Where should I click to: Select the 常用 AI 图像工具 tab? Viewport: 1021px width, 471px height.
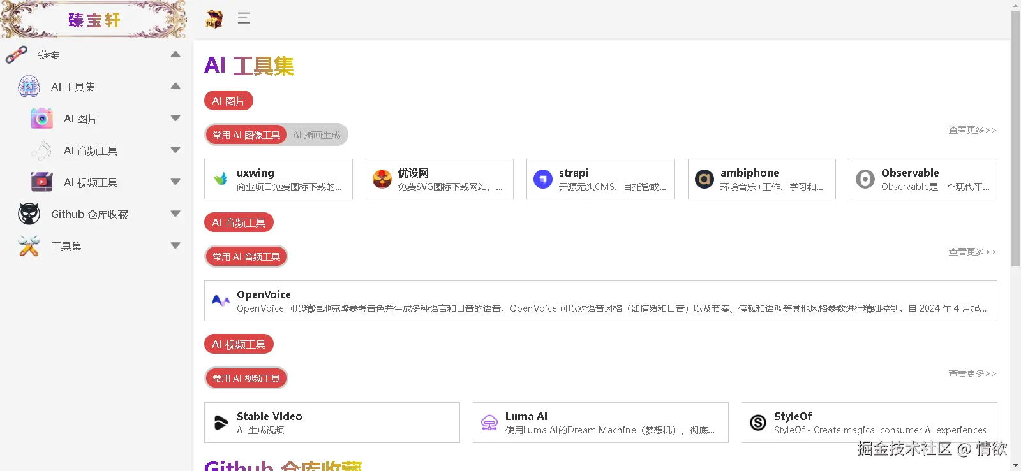point(246,135)
